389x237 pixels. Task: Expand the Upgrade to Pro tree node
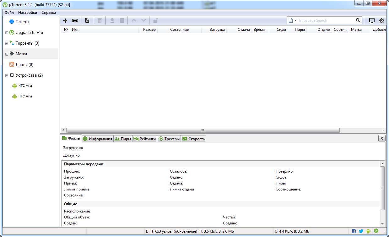7,33
